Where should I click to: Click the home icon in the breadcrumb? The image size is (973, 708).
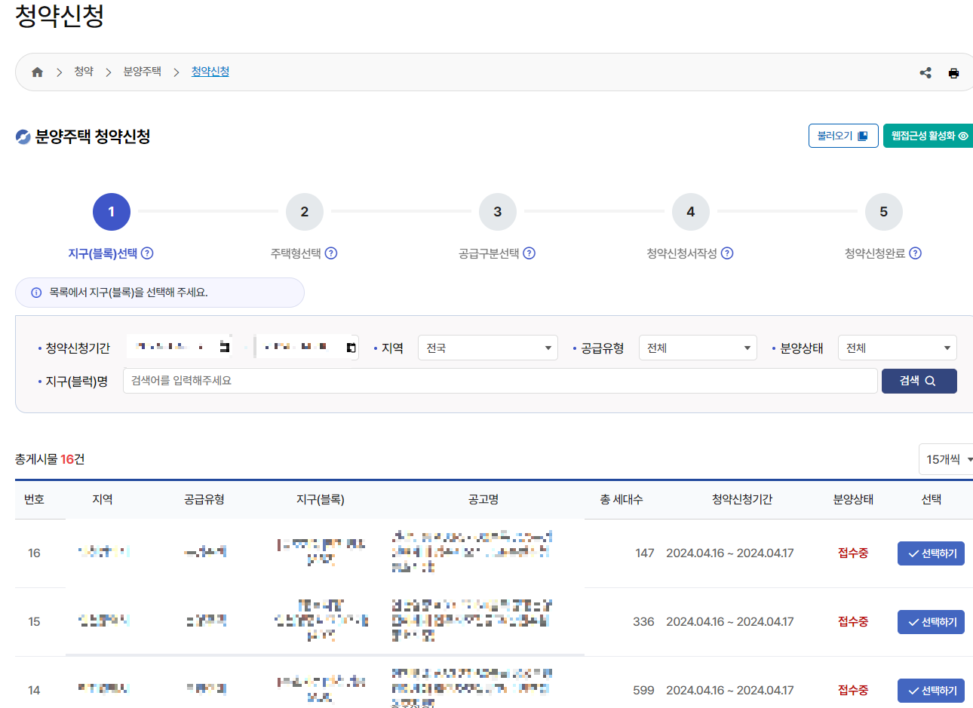click(x=36, y=71)
